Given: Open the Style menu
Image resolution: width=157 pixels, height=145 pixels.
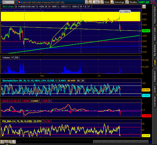Looking at the screenshot, I should 105,2.
